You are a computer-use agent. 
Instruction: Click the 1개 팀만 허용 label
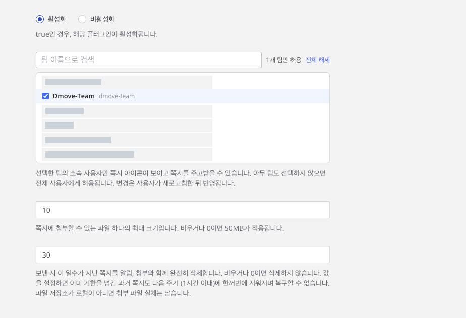pos(283,60)
